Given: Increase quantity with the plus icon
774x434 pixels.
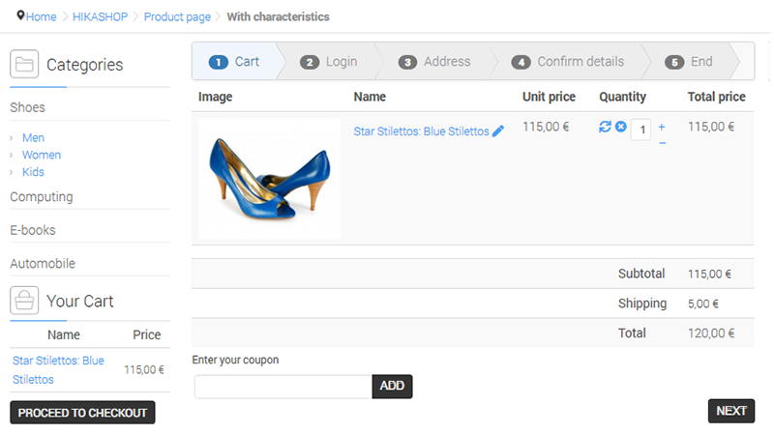Looking at the screenshot, I should pyautogui.click(x=662, y=127).
